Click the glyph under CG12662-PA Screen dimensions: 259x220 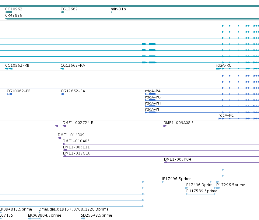[x=62, y=94]
